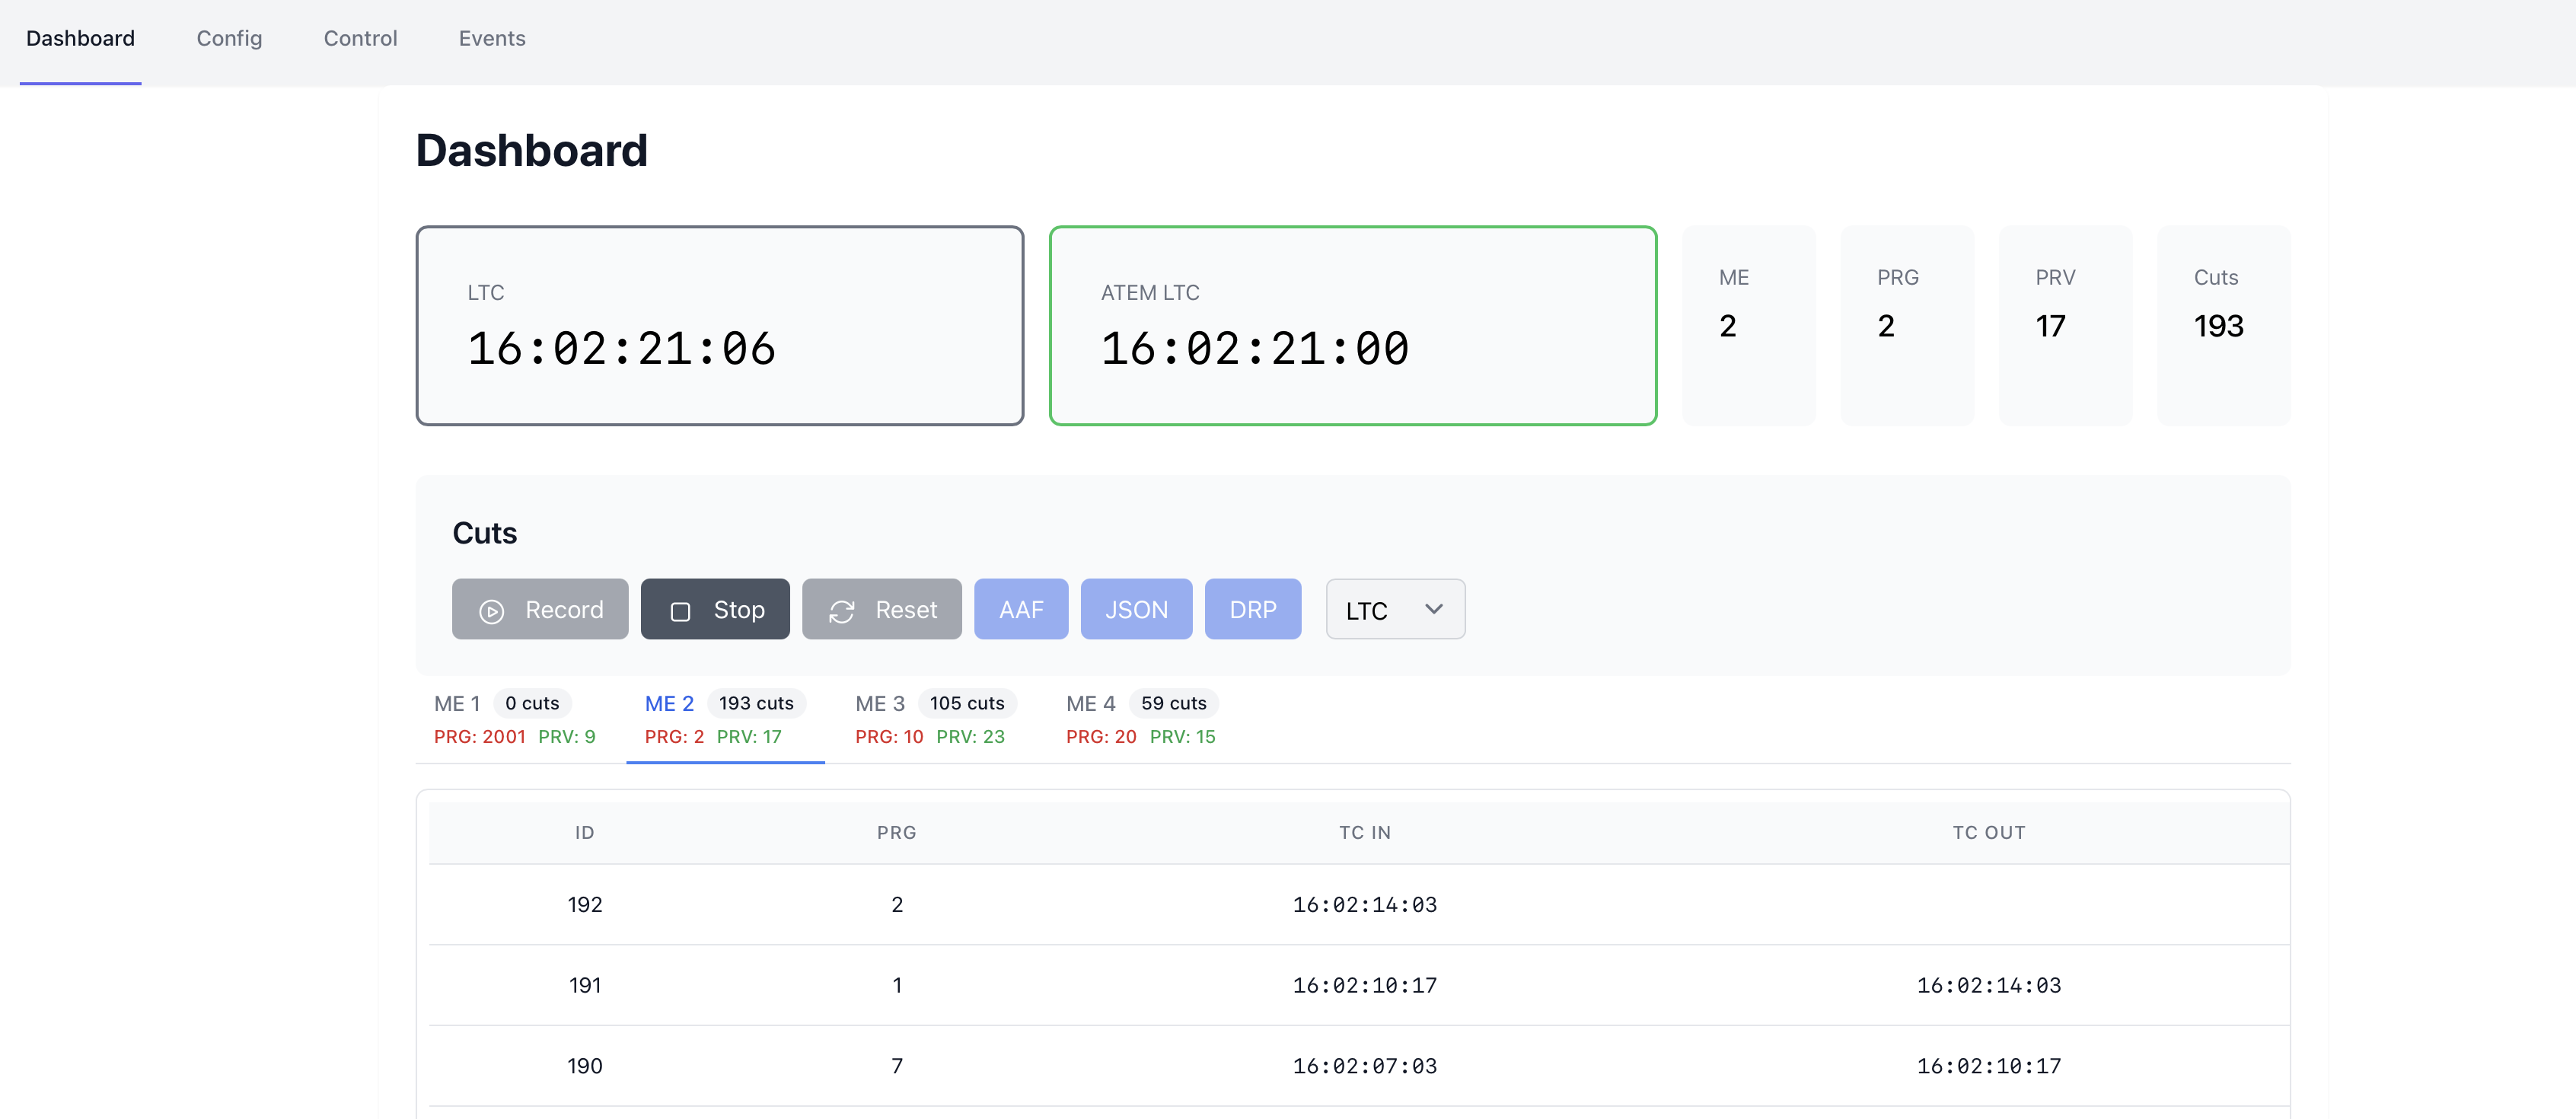Click the Record play-circle icon

[491, 611]
